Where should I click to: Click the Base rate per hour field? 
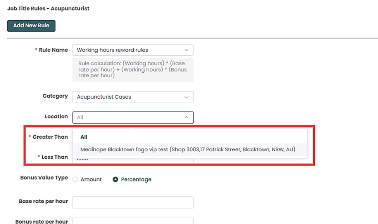point(133,202)
